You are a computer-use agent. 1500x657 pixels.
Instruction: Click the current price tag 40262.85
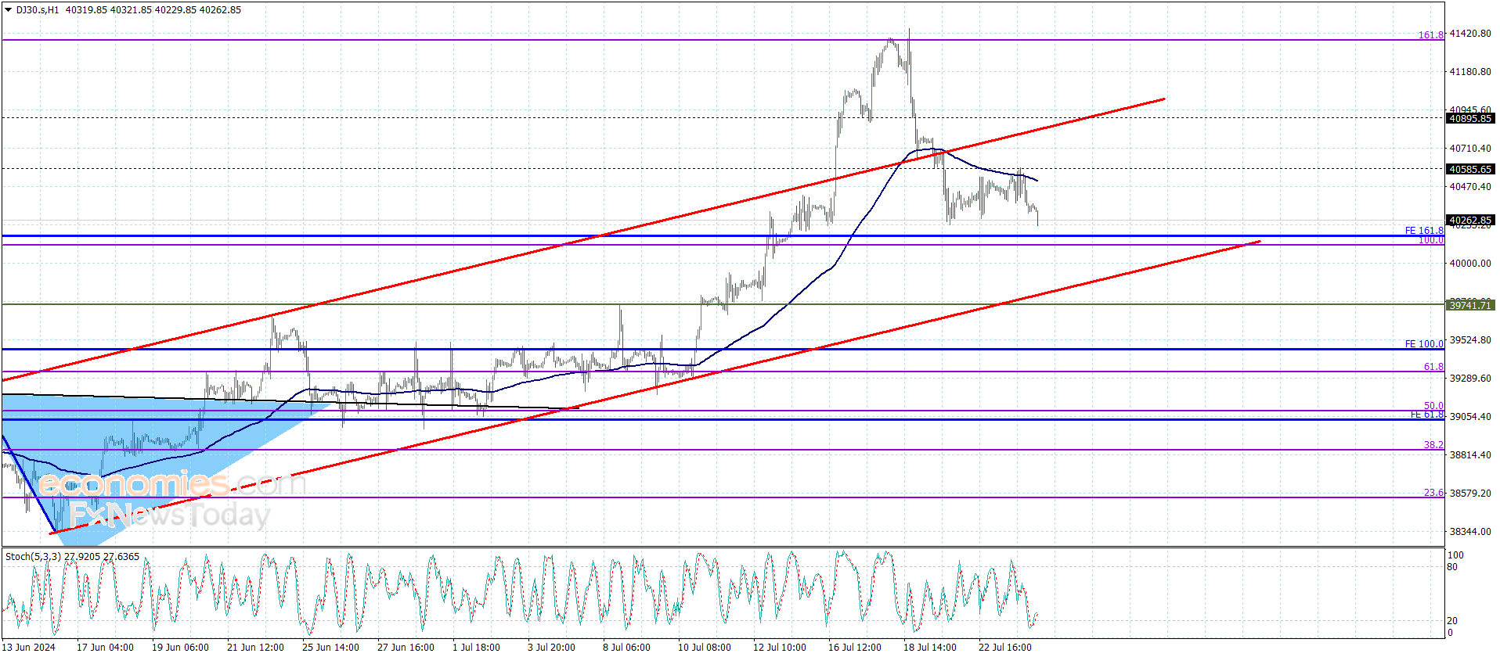pos(1470,221)
